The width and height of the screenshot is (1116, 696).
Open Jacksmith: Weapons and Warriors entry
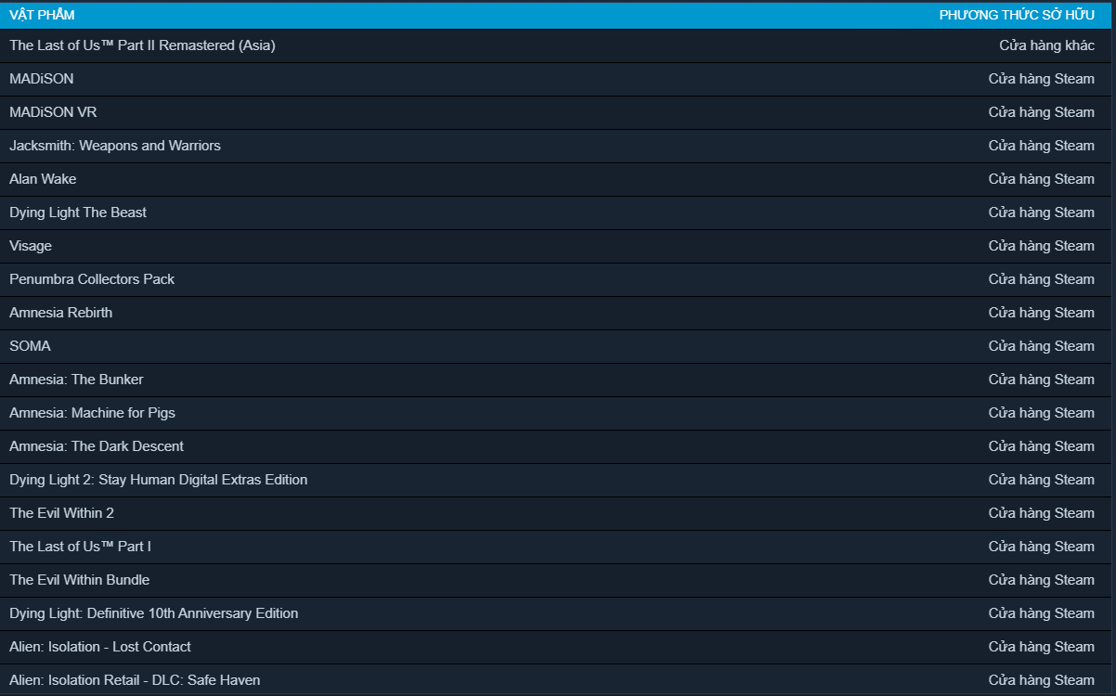pyautogui.click(x=115, y=146)
